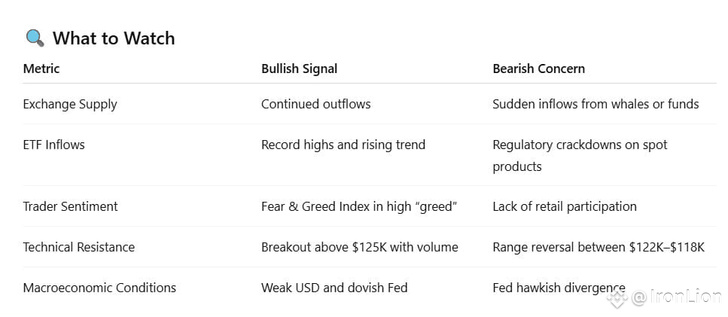Click the Continued outflows cell

[315, 104]
